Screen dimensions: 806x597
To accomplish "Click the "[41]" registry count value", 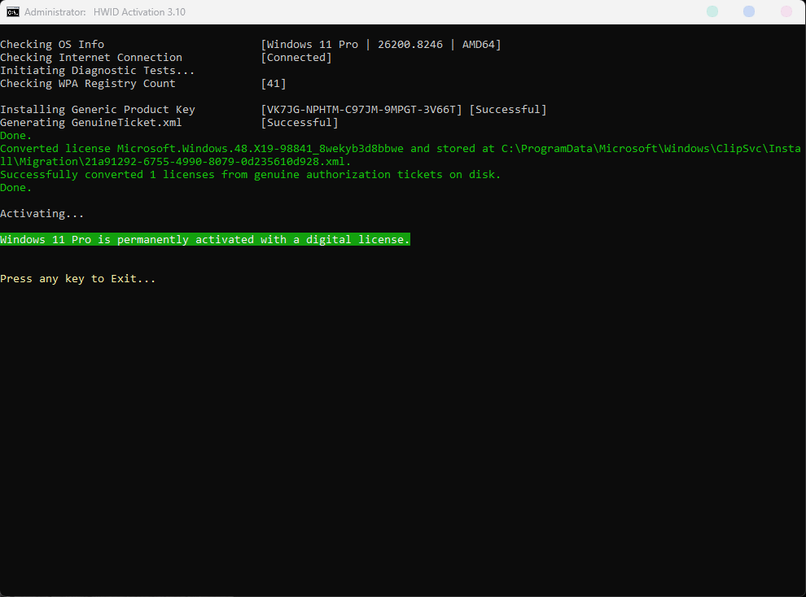I will [x=274, y=84].
